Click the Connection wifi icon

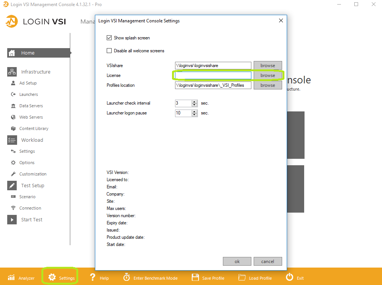click(13, 208)
